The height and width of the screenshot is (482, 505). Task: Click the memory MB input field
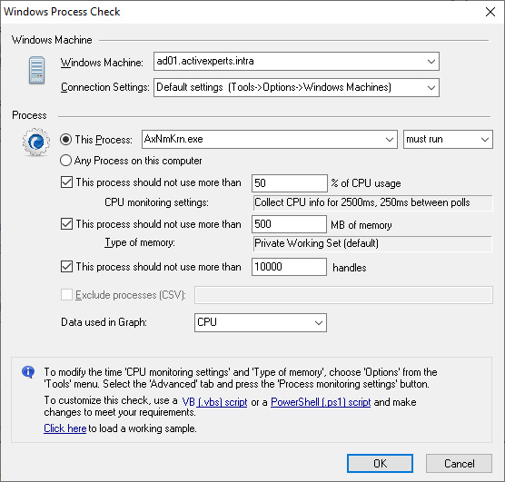point(289,224)
